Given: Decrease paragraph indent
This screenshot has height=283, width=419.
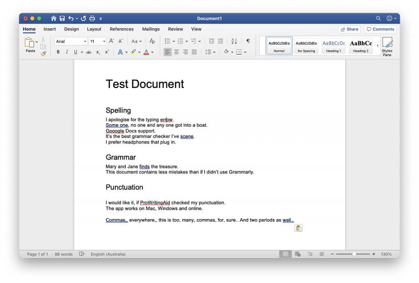Looking at the screenshot, I should pyautogui.click(x=212, y=41).
